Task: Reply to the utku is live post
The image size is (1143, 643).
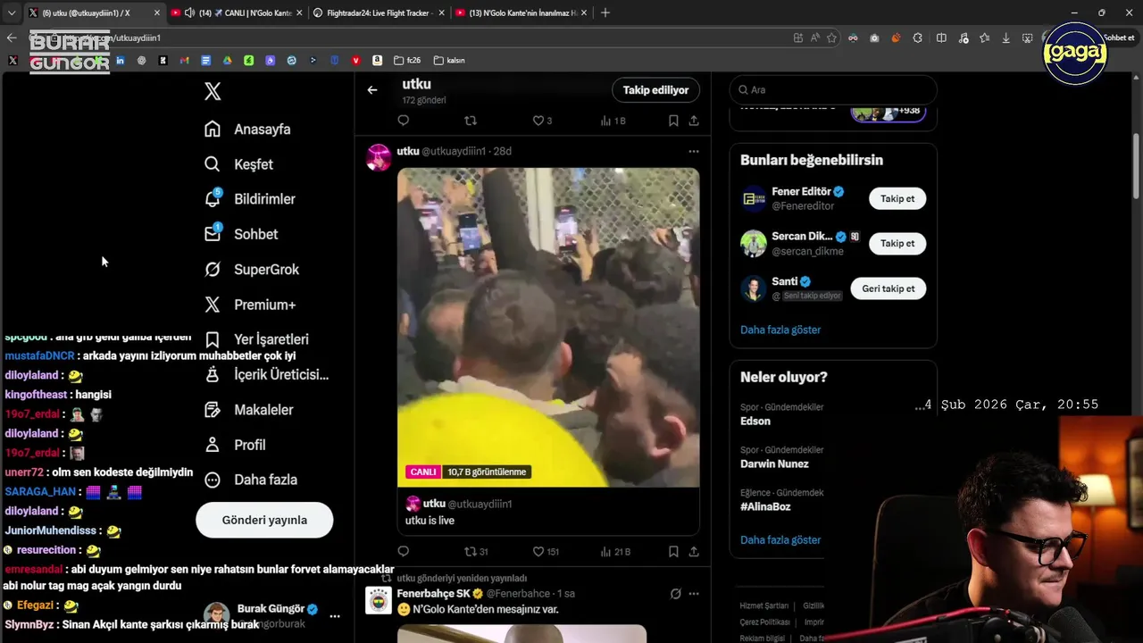Action: pos(404,552)
